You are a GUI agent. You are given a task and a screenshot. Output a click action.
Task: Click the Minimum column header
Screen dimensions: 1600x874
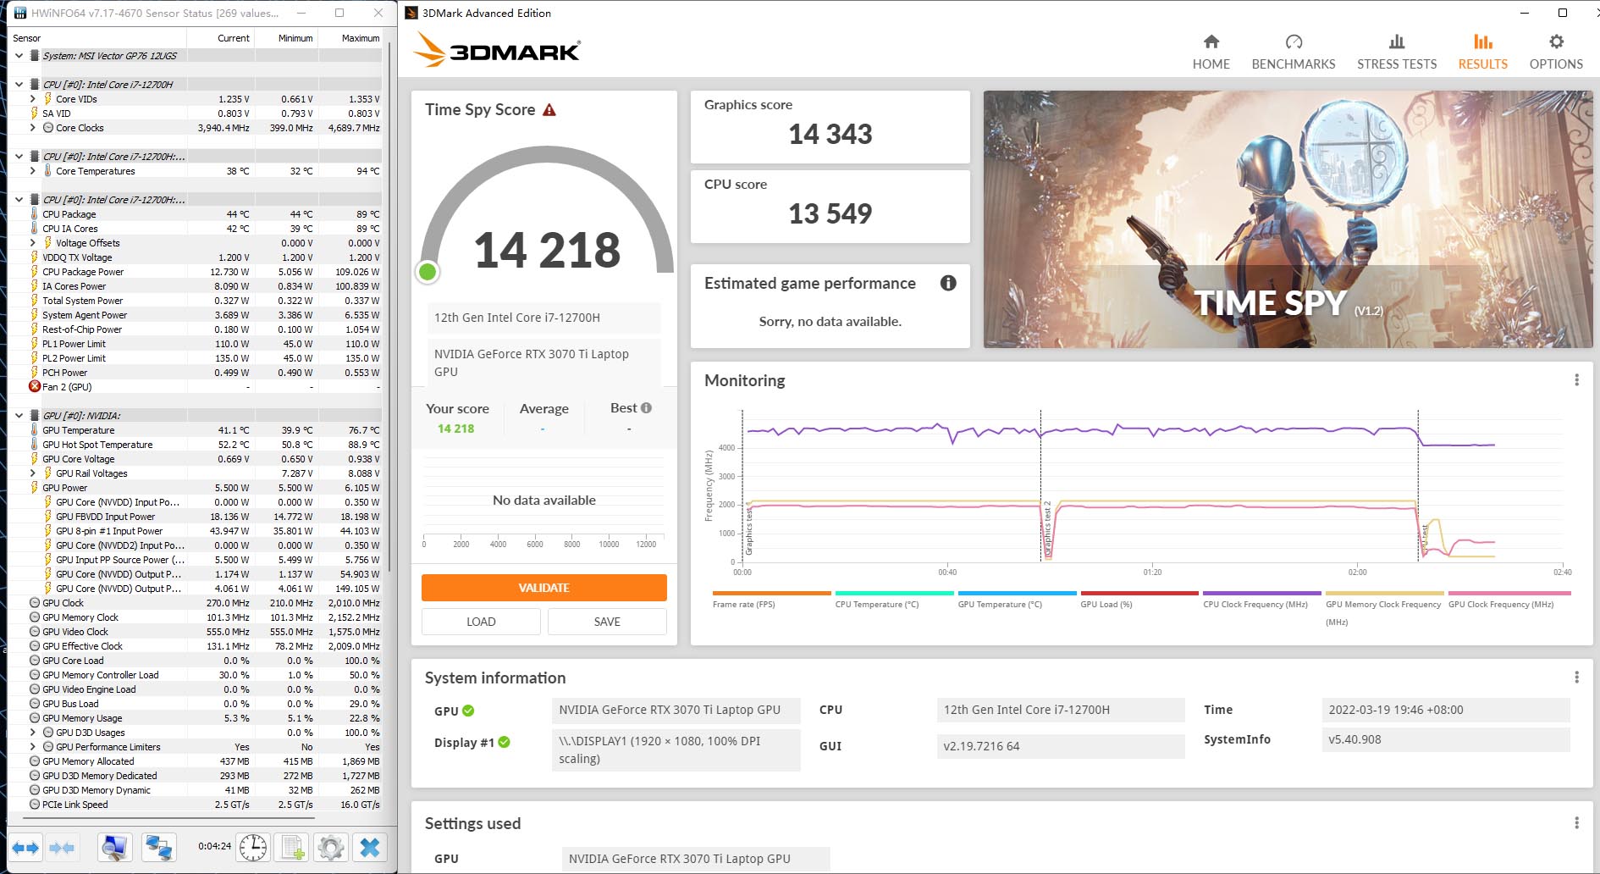284,38
